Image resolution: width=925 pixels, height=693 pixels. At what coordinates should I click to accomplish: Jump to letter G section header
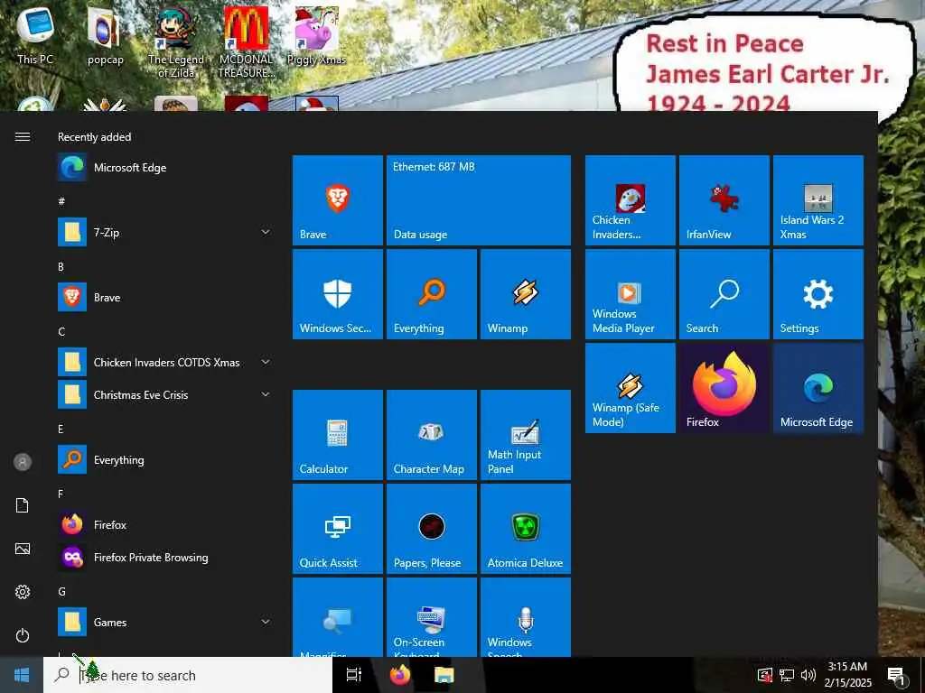(62, 591)
